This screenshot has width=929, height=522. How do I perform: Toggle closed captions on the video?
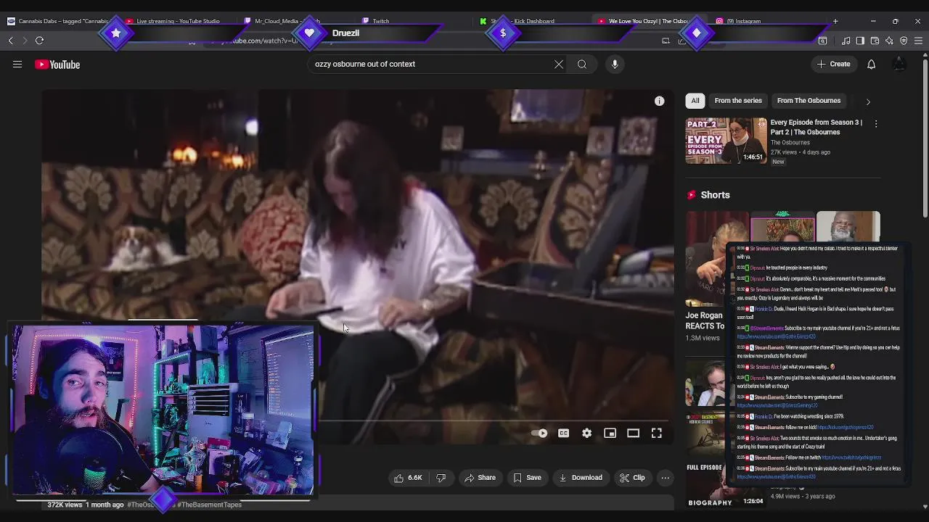coord(563,434)
